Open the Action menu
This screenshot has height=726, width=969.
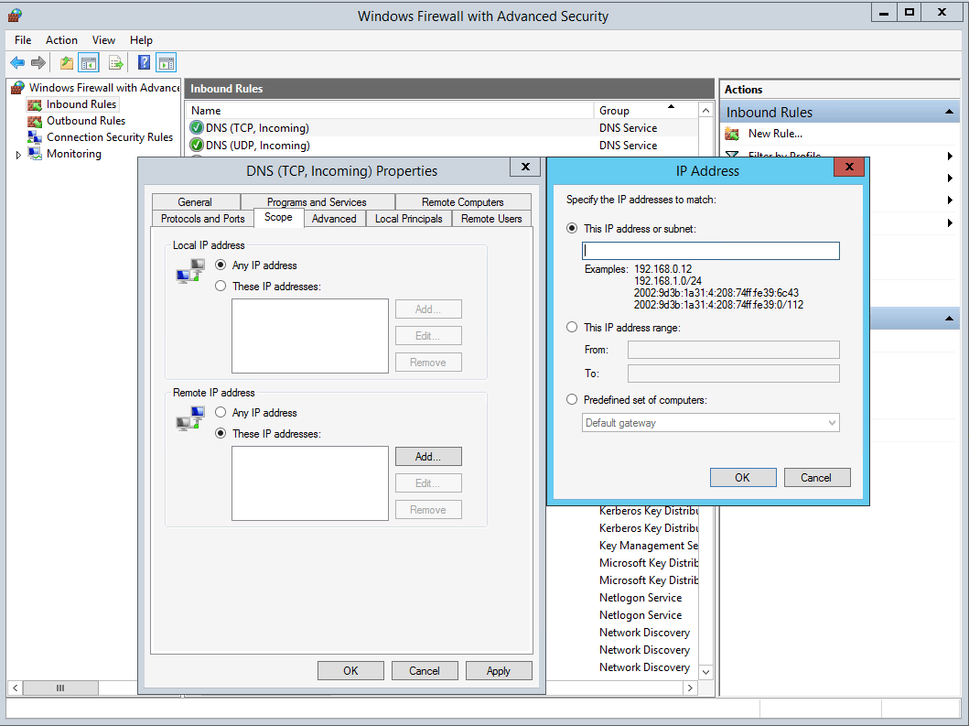(62, 40)
